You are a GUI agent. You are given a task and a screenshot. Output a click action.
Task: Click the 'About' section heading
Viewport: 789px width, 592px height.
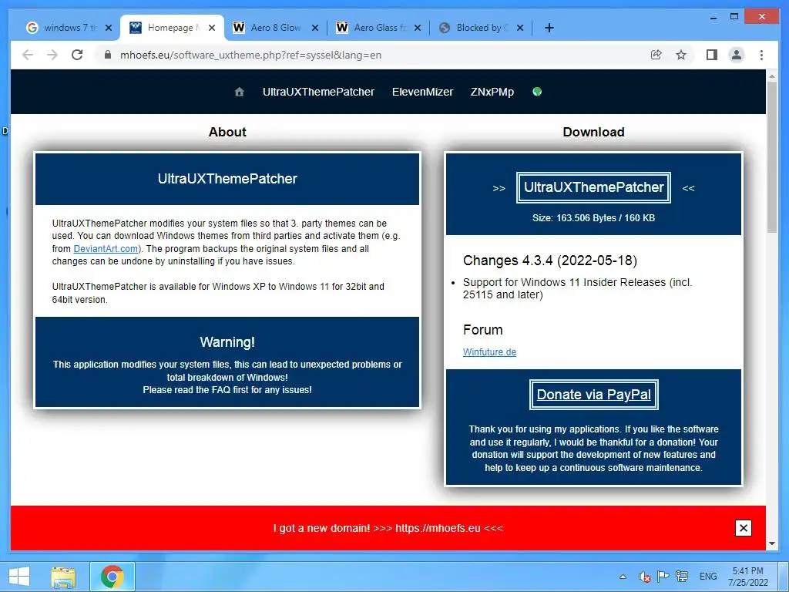coord(227,132)
